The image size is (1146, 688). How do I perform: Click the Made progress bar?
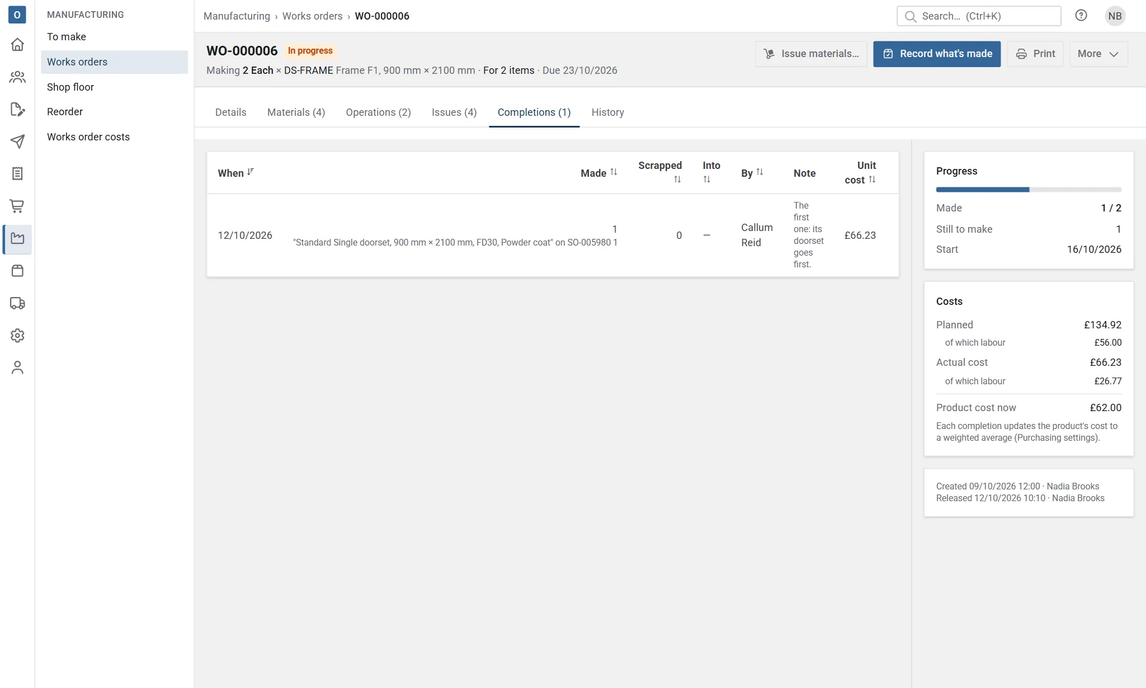(x=1029, y=190)
